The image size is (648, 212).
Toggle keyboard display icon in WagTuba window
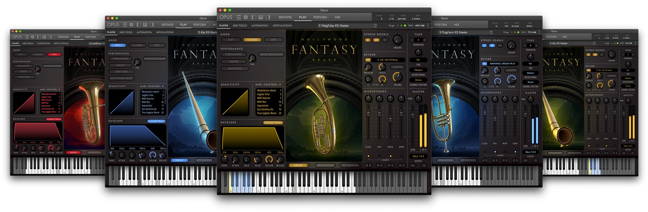coord(261,17)
